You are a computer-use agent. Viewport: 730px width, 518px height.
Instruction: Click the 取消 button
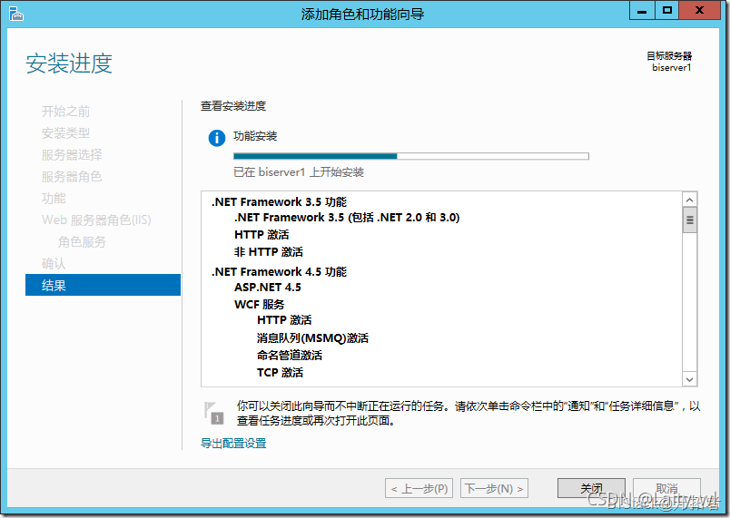click(x=666, y=488)
